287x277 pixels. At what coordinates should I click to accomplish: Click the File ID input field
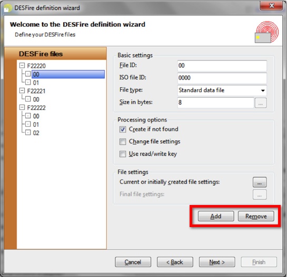coord(222,66)
